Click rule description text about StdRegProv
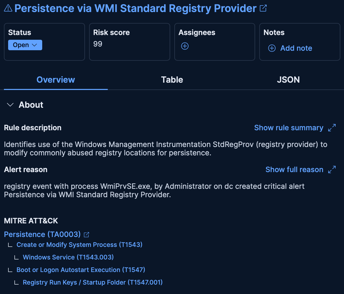Image resolution: width=344 pixels, height=294 pixels. pos(166,149)
